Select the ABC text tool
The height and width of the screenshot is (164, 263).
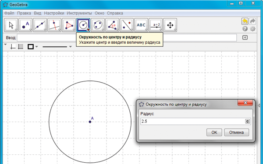tap(141, 25)
